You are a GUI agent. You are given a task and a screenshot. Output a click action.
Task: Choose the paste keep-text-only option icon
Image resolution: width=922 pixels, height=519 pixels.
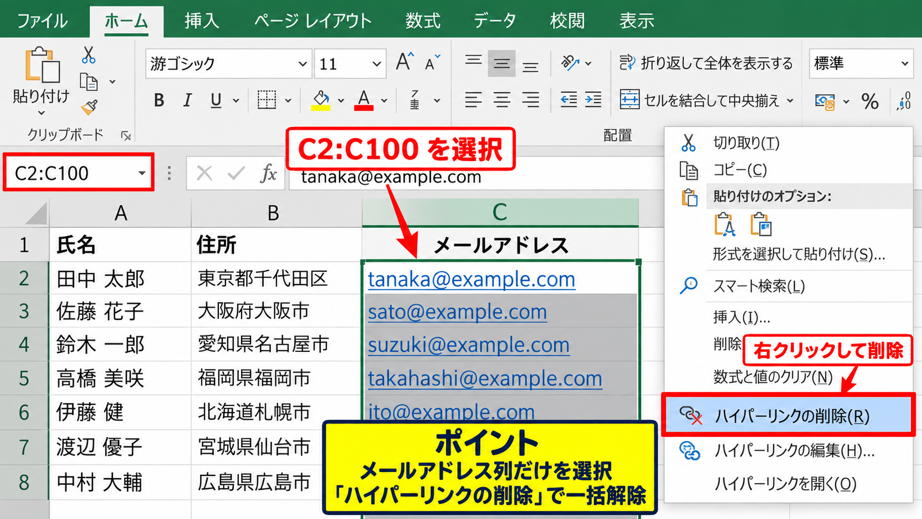click(x=725, y=224)
